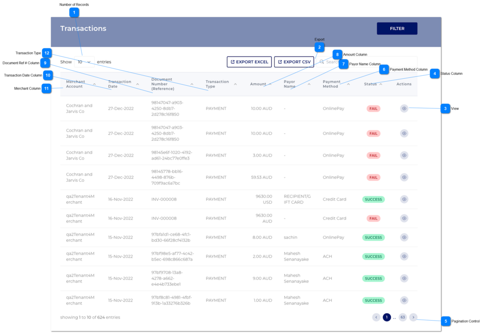Click the previous page arrow icon
Viewport: 483px width, 333px height.
[x=376, y=317]
